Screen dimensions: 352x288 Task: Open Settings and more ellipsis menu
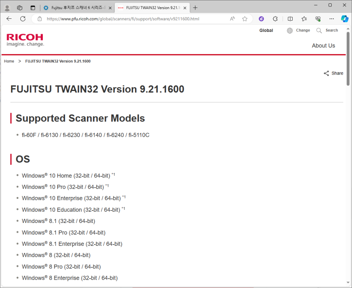(332, 19)
